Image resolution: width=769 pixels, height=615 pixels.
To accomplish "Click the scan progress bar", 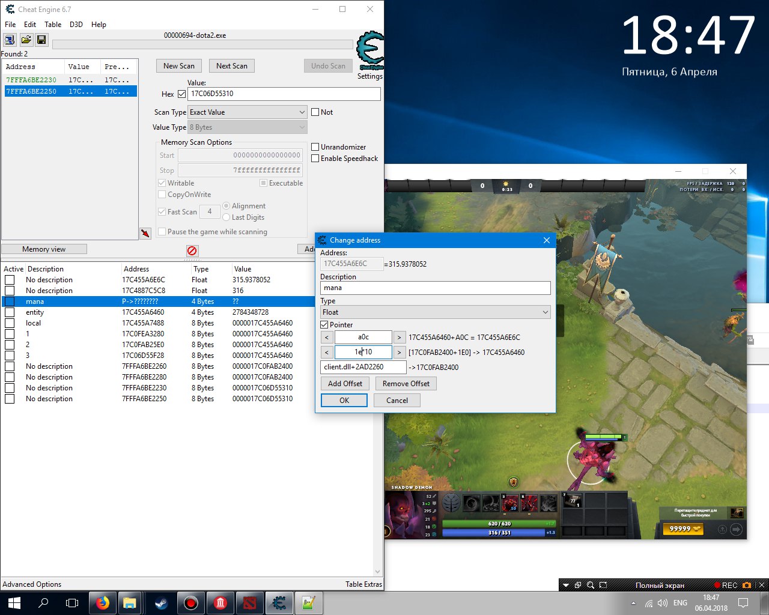I will (202, 44).
